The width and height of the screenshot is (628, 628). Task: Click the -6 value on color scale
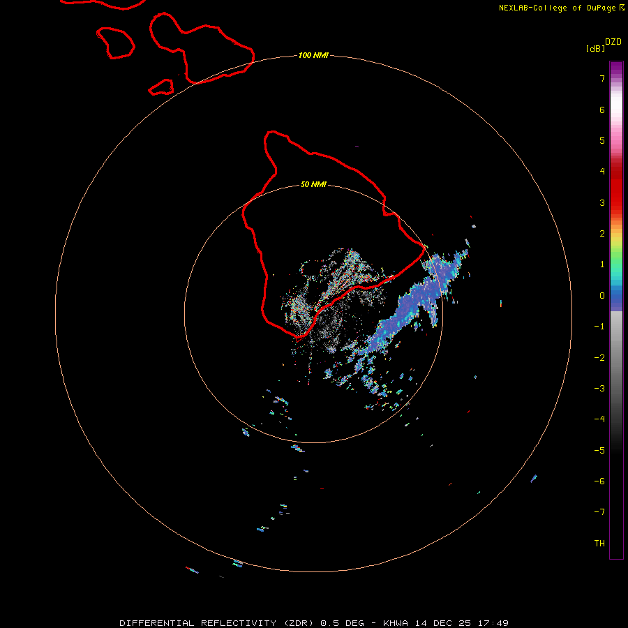(599, 481)
